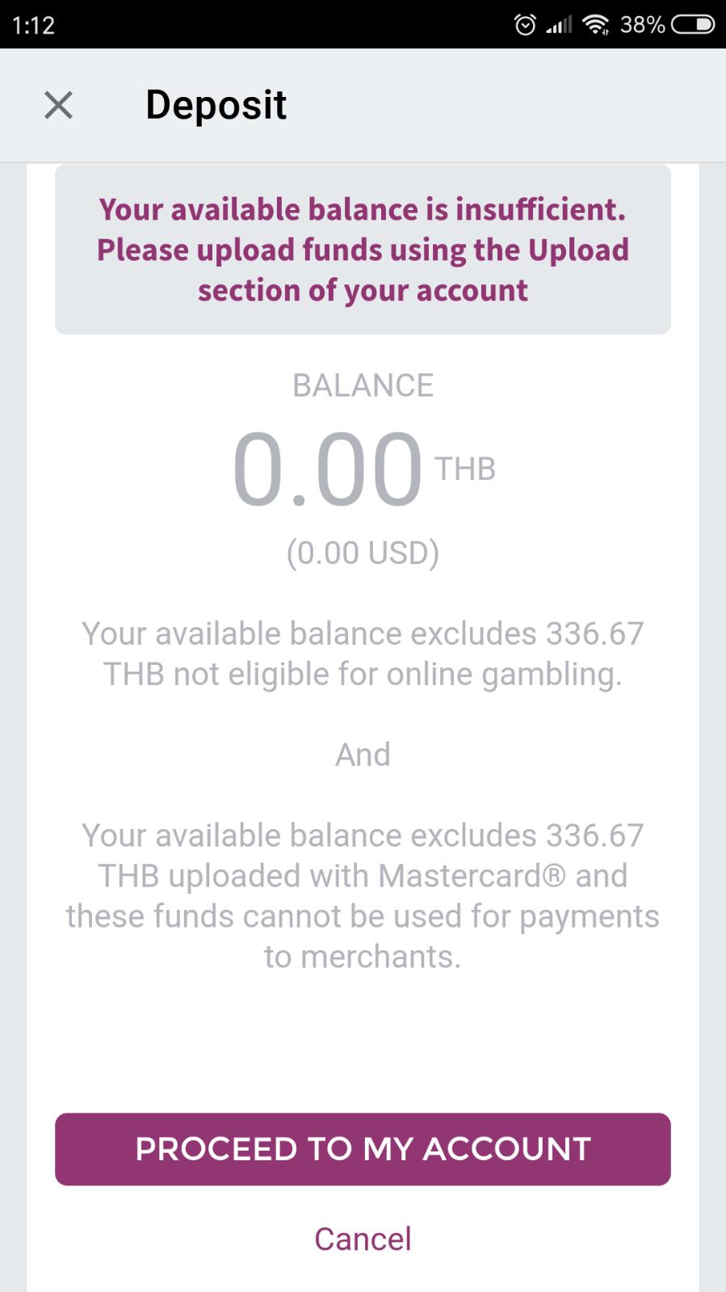Tap the battery icon in status bar

[693, 25]
